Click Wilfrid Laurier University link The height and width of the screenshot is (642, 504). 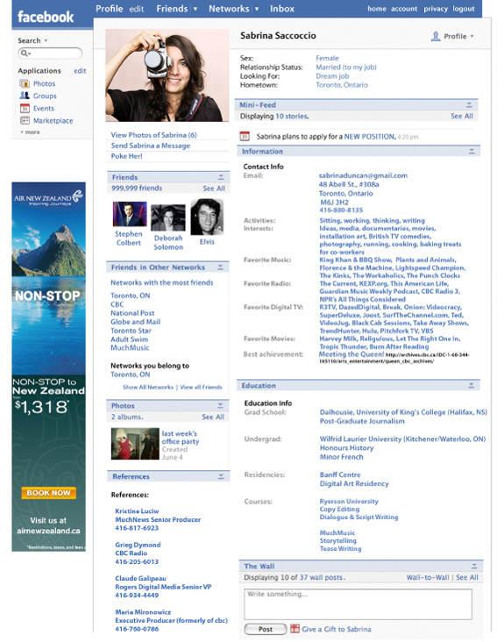(x=402, y=439)
